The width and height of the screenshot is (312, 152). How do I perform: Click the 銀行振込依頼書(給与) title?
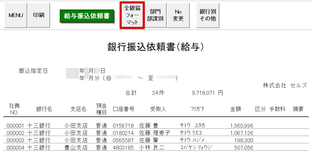click(156, 47)
